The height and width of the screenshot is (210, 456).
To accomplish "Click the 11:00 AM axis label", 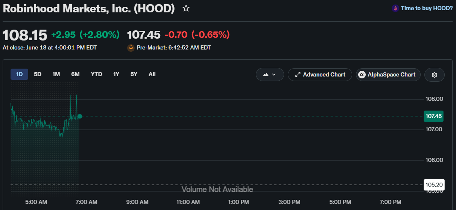I will tap(188, 202).
